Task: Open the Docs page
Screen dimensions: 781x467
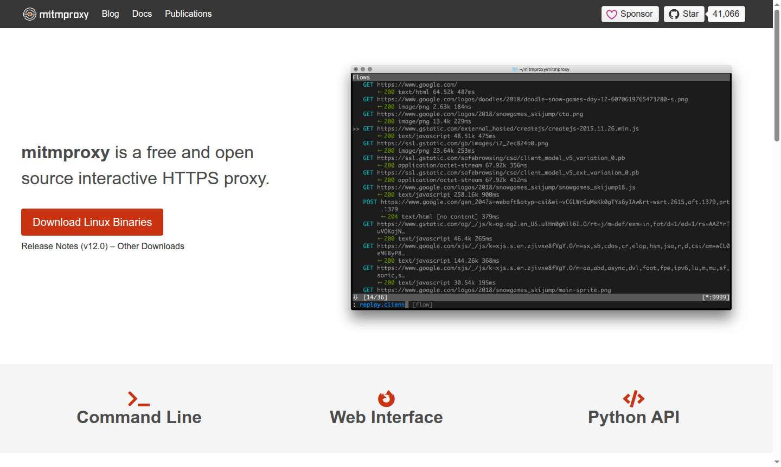Action: click(x=142, y=14)
